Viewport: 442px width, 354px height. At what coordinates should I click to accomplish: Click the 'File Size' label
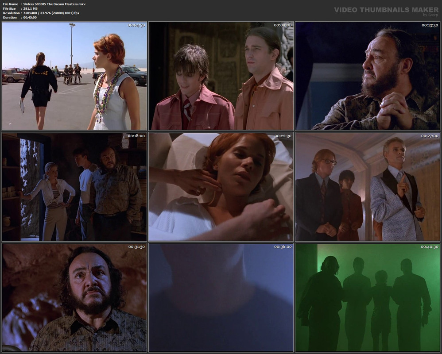click(9, 9)
